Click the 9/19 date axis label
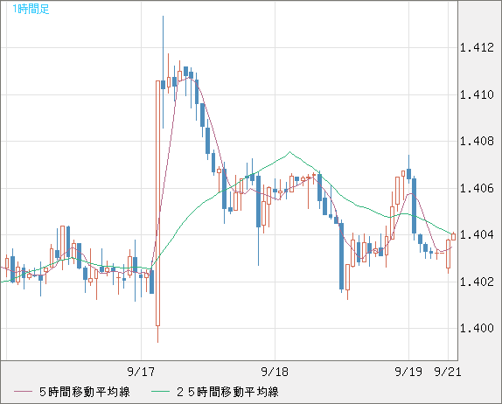This screenshot has height=404, width=502. click(408, 372)
